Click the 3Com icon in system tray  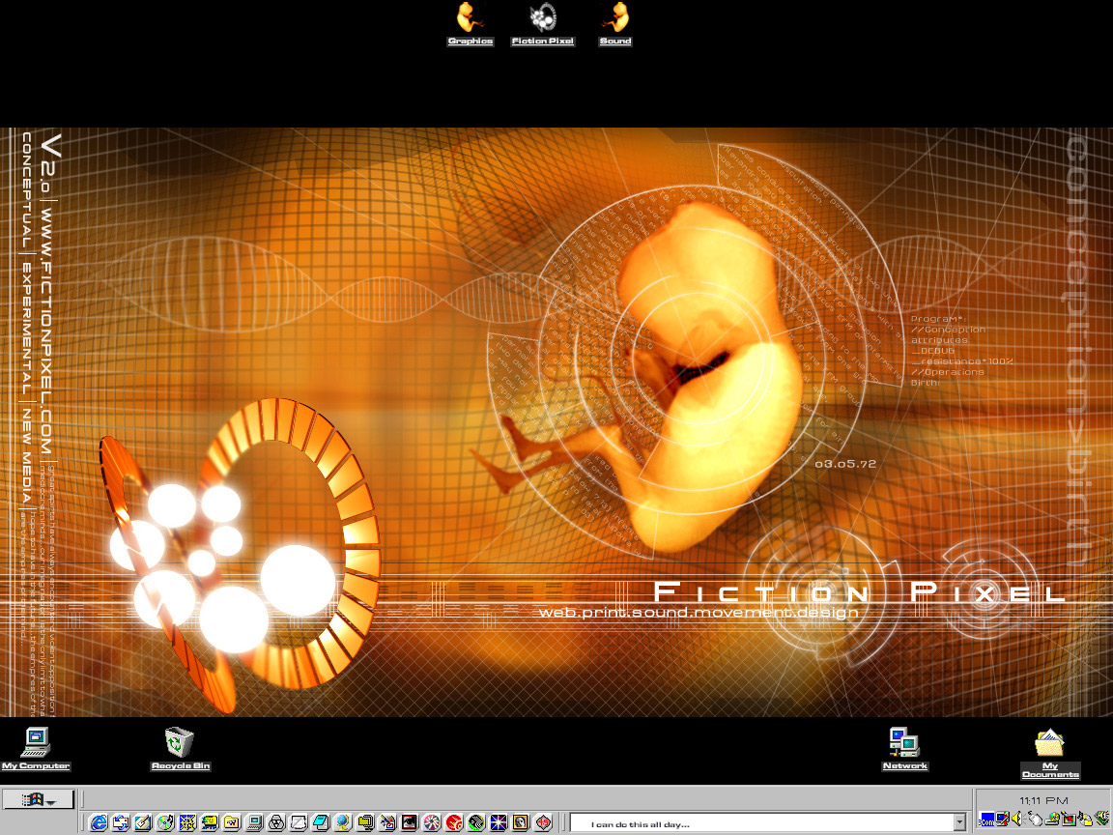pos(987,820)
